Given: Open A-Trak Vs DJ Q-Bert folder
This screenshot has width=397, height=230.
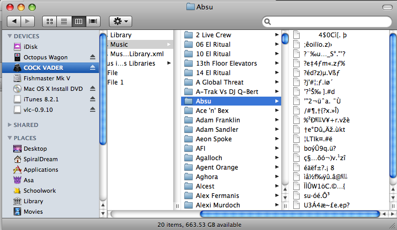Looking at the screenshot, I should point(231,92).
